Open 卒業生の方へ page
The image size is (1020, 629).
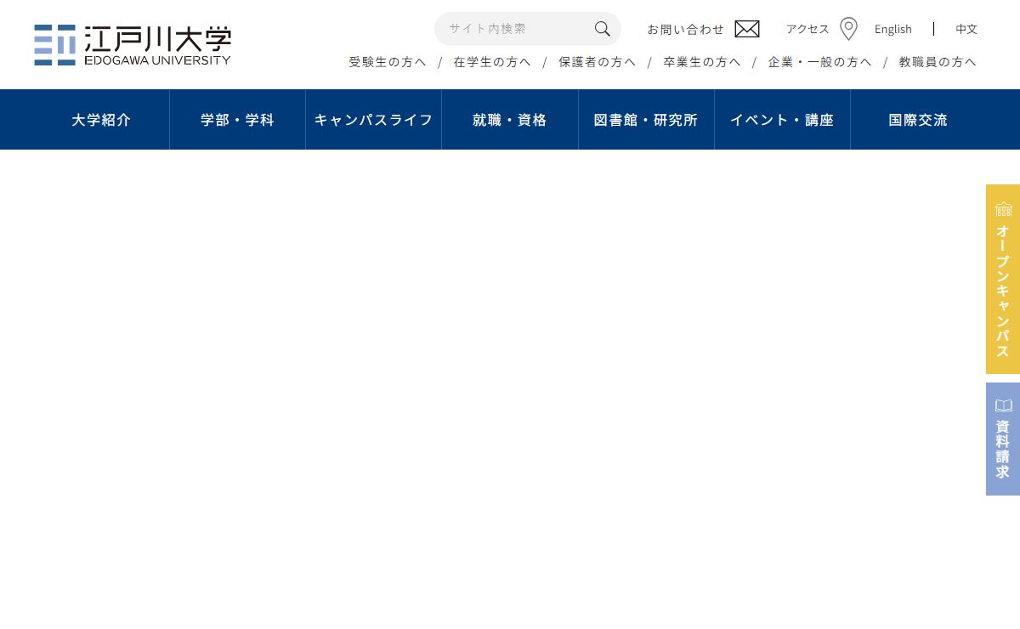[x=702, y=62]
